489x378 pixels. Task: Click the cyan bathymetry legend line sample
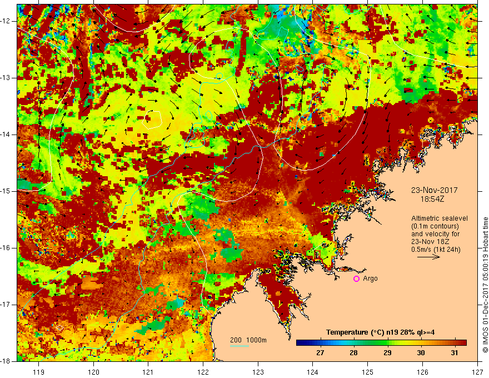point(239,346)
